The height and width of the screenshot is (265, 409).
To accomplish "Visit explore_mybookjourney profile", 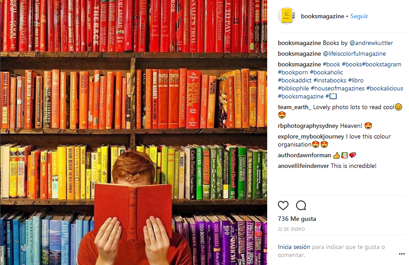I will click(x=311, y=137).
